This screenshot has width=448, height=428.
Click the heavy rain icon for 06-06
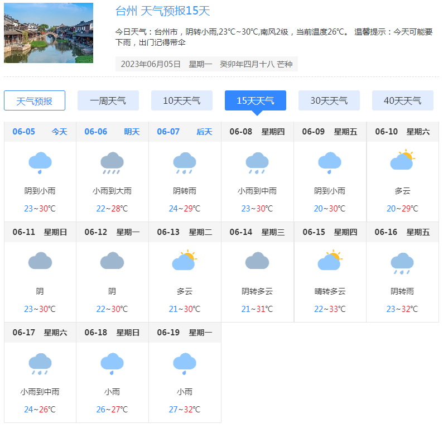(x=112, y=163)
